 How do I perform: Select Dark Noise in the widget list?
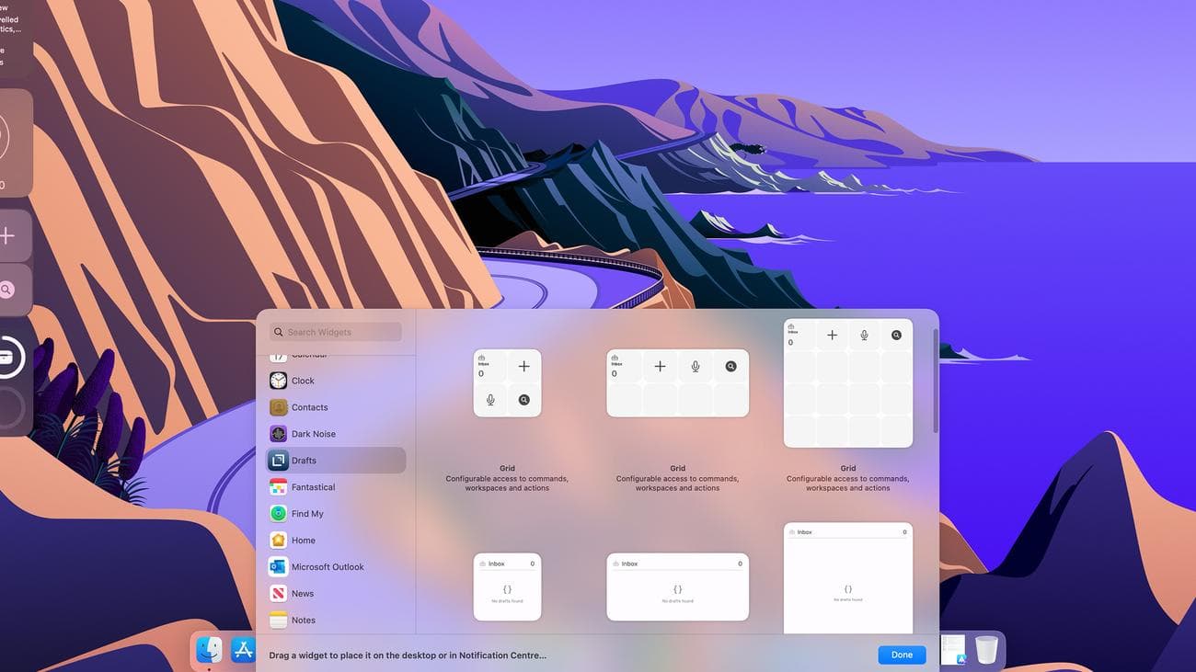tap(313, 433)
